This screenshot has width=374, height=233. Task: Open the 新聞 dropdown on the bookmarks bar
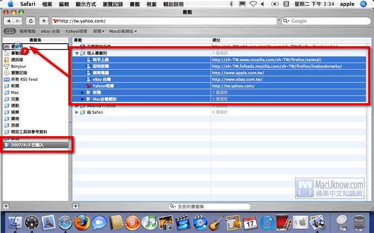99,31
